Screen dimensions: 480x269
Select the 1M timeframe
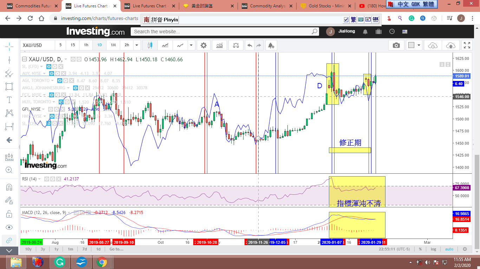113,45
